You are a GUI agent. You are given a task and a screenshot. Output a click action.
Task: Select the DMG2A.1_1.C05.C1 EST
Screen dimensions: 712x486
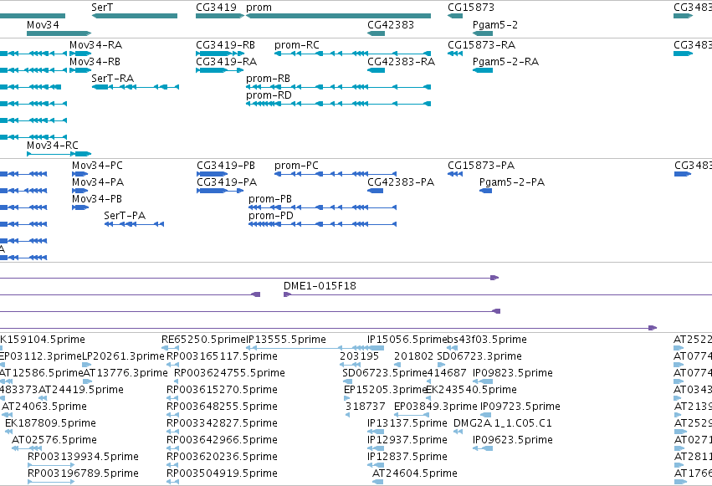pyautogui.click(x=458, y=432)
